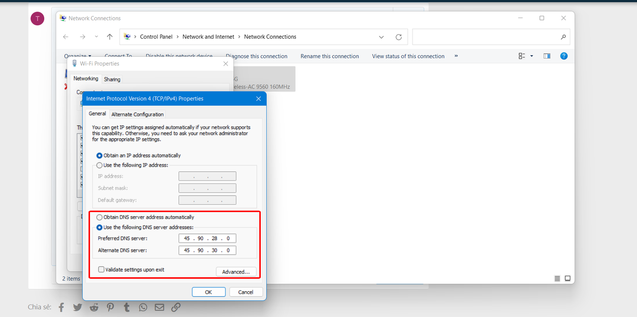Click the address bar computer icon
This screenshot has height=317, width=637.
coord(127,37)
